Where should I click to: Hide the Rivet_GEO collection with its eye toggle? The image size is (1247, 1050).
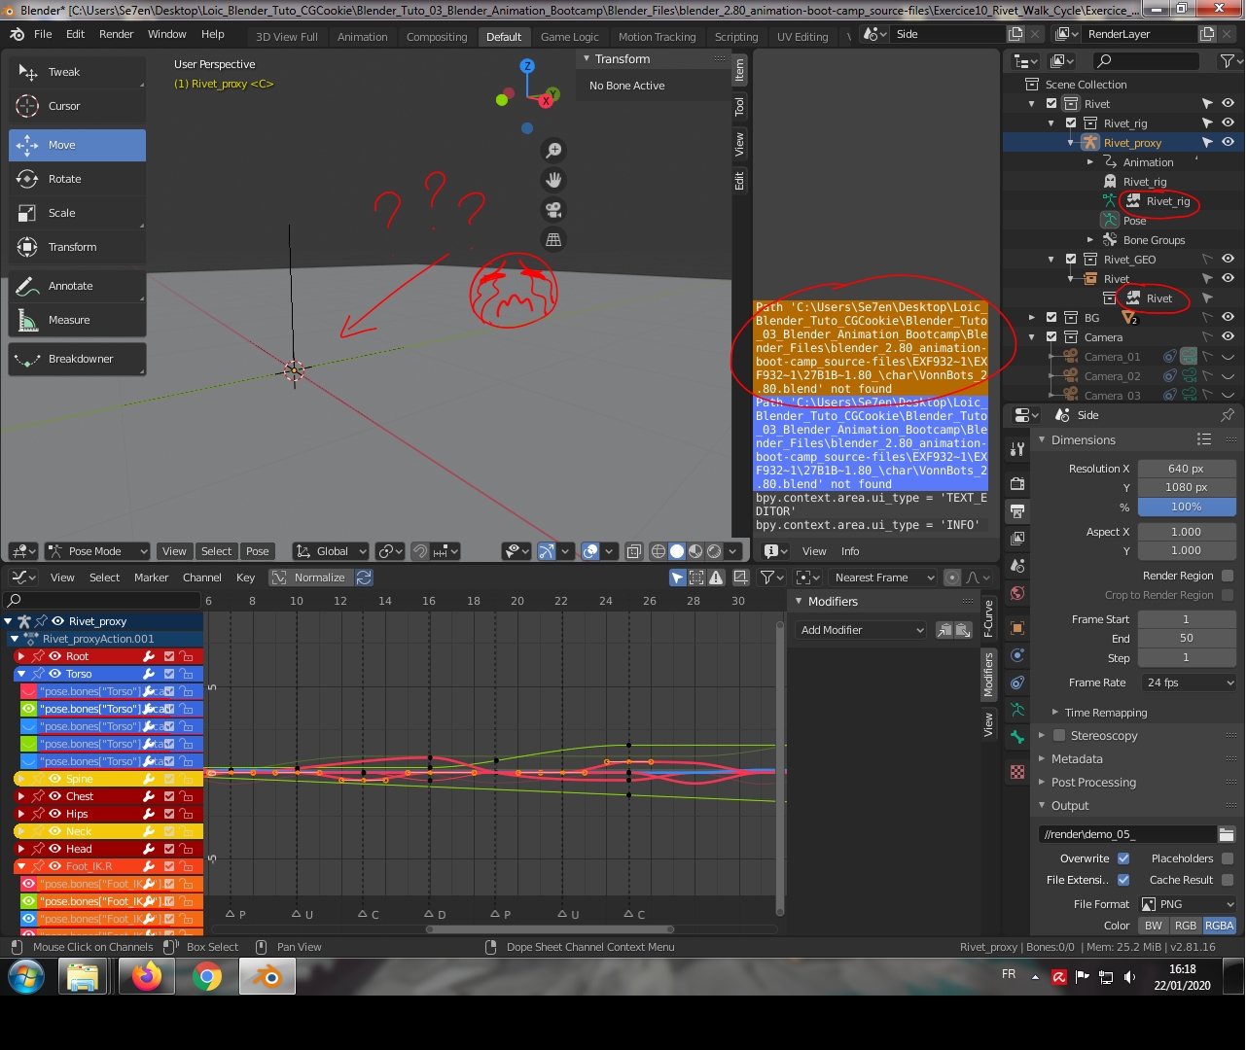click(1227, 259)
